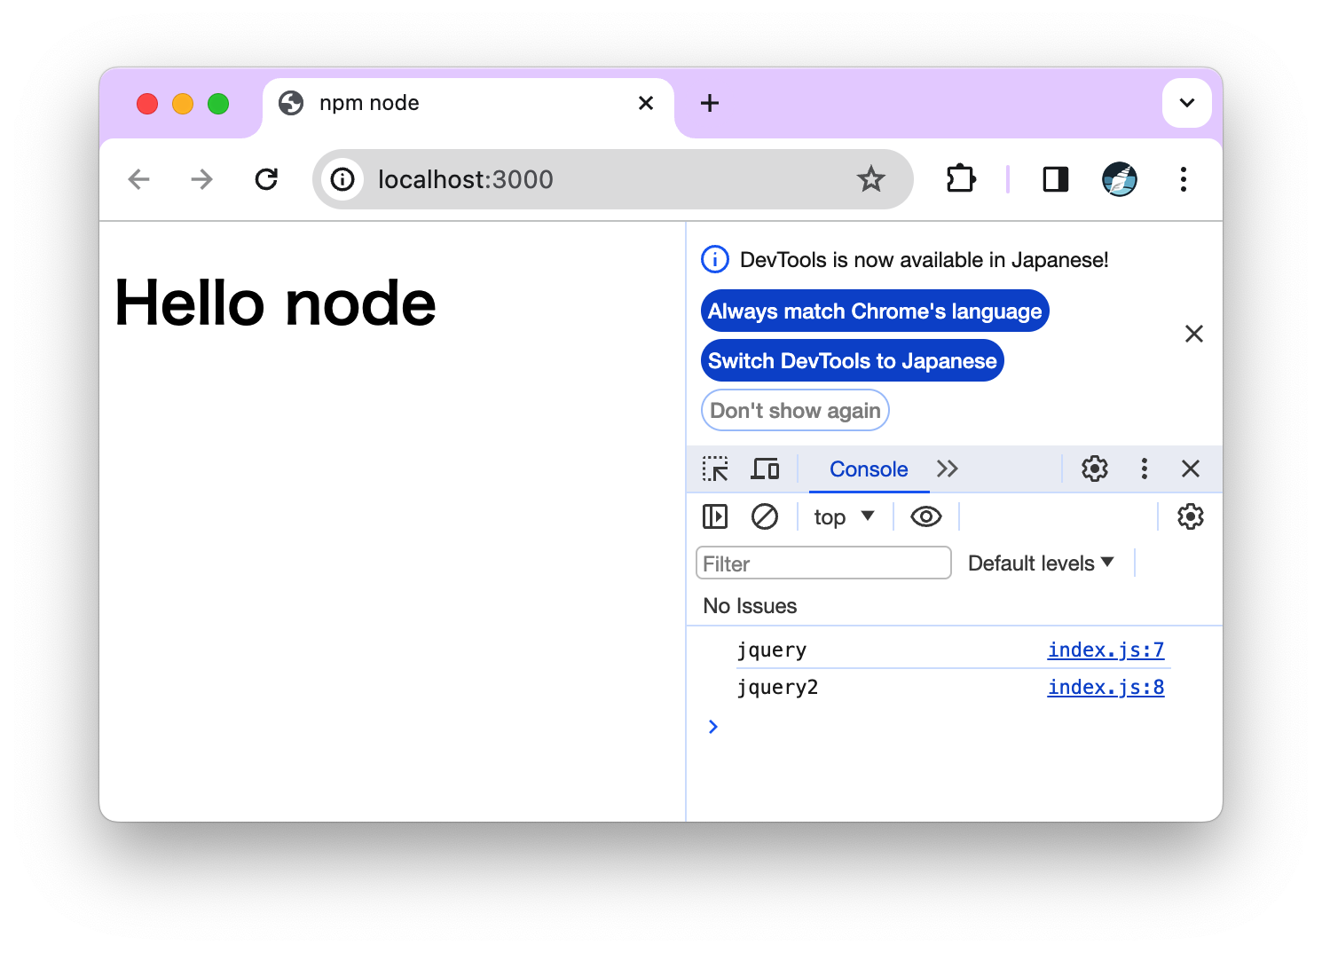Screen dimensions: 1322x953
Task: Switch to the Console tab
Action: click(x=868, y=469)
